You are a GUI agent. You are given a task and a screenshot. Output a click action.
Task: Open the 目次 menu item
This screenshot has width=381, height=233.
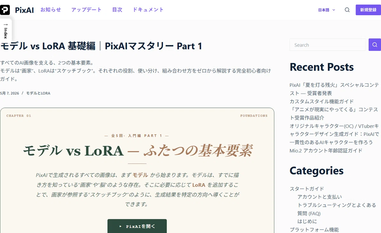(x=117, y=10)
